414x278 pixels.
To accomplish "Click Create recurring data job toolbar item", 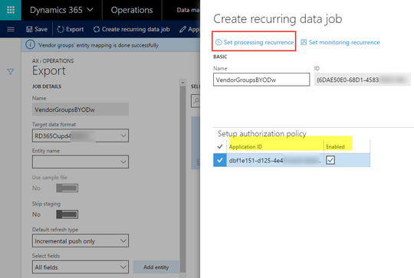I will pos(132,29).
